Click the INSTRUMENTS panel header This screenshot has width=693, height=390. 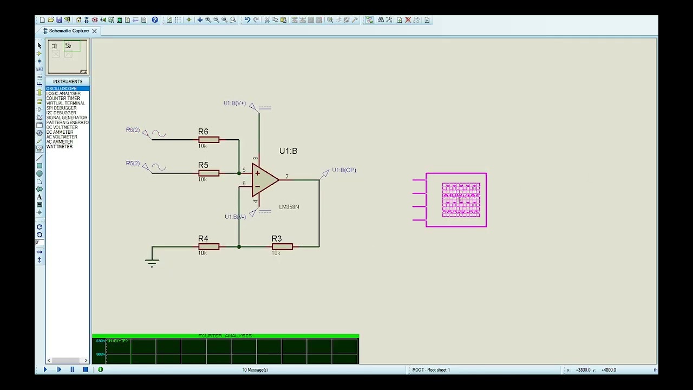[x=68, y=82]
